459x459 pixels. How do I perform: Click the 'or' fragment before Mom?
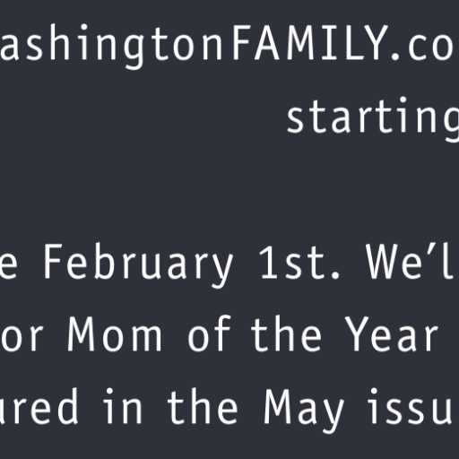pyautogui.click(x=22, y=338)
